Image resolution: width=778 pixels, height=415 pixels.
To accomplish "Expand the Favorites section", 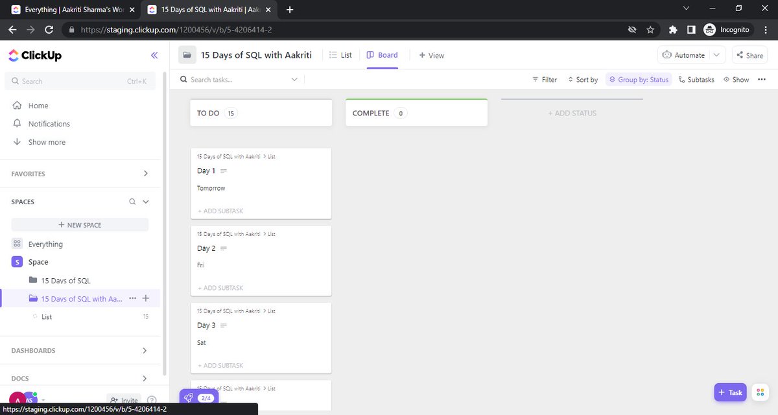I will (x=145, y=174).
